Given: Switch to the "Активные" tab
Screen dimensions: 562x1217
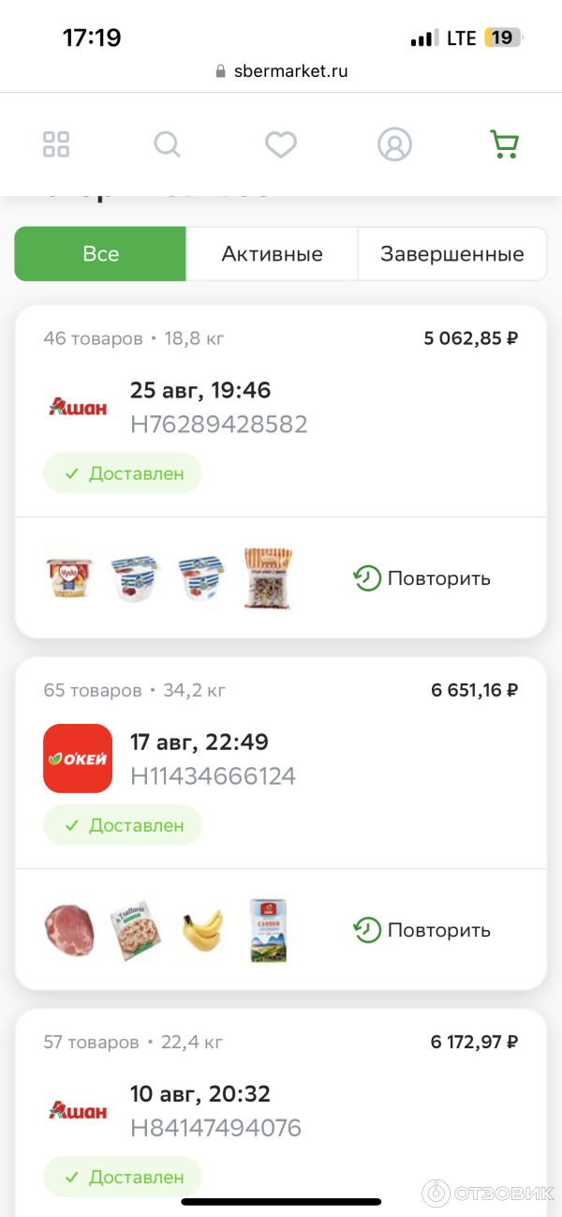Looking at the screenshot, I should 272,254.
